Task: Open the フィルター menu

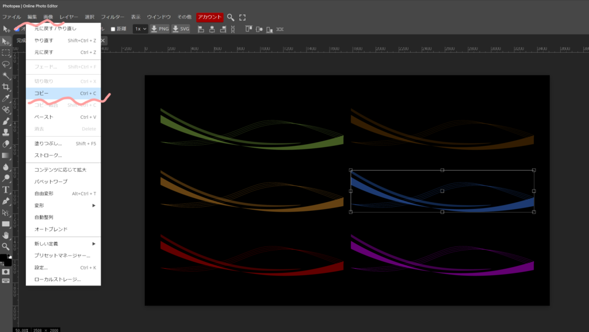Action: (112, 17)
